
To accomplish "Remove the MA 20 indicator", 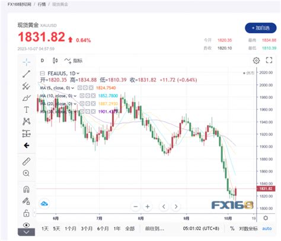I will tap(93, 103).
